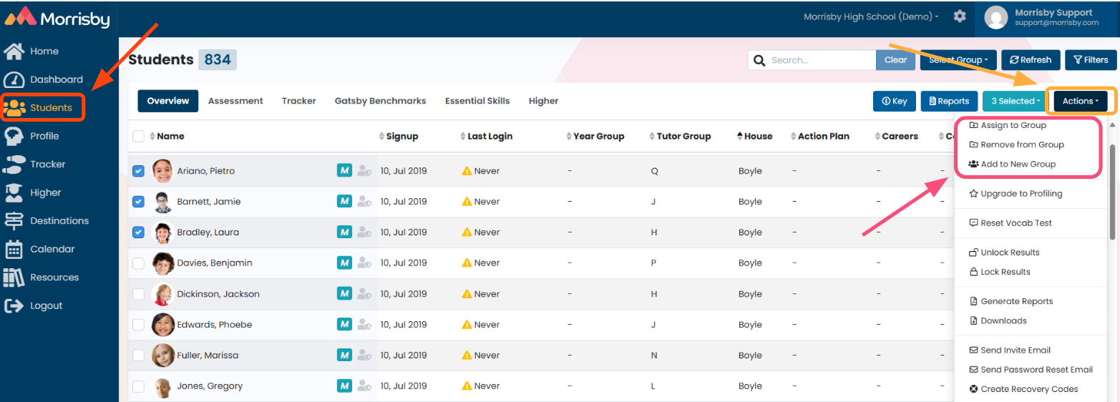Image resolution: width=1120 pixels, height=402 pixels.
Task: Sort by the Signup column
Action: (x=398, y=136)
